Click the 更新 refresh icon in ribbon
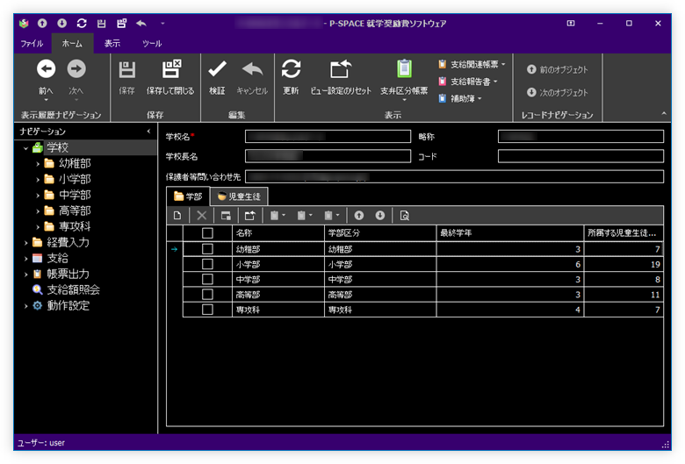The width and height of the screenshot is (685, 464). coord(291,69)
